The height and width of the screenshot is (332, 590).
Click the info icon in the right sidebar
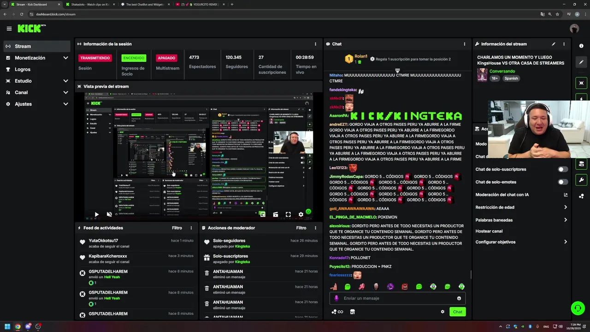click(x=581, y=46)
